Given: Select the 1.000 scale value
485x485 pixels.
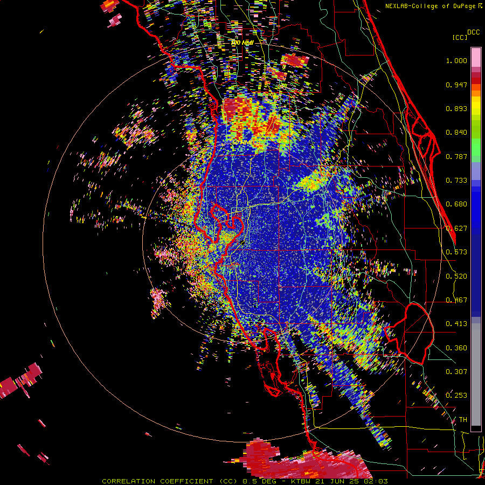Looking at the screenshot, I should tap(456, 60).
